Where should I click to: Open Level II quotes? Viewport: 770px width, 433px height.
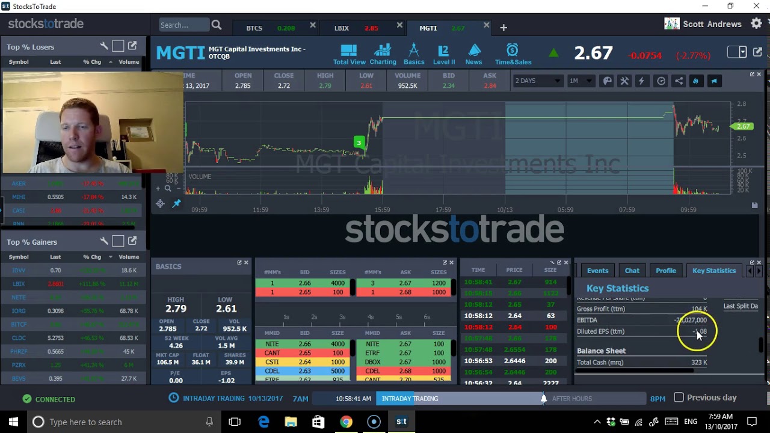point(443,54)
